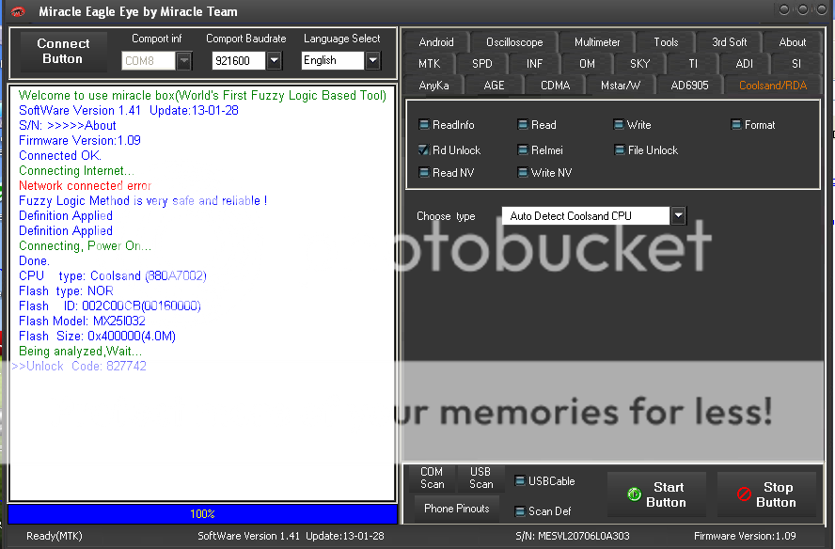
Task: Click the English language combo field
Action: coord(333,61)
